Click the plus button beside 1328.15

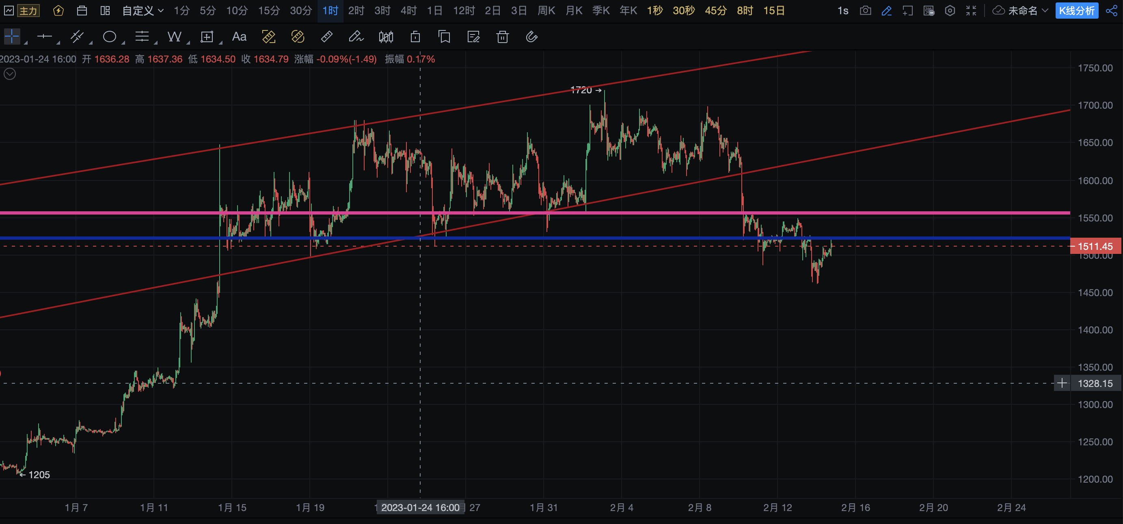click(1062, 383)
